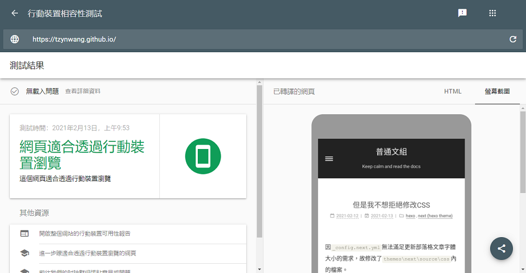Image resolution: width=526 pixels, height=273 pixels.
Task: Click the 但是我不想拒絕修改CSS post title in preview
Action: pyautogui.click(x=391, y=205)
